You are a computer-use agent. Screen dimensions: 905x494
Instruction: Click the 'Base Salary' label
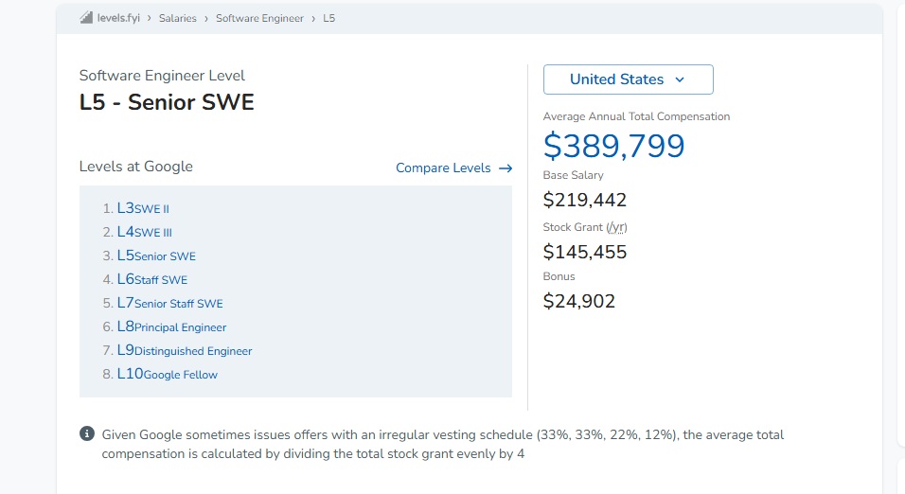pyautogui.click(x=573, y=175)
